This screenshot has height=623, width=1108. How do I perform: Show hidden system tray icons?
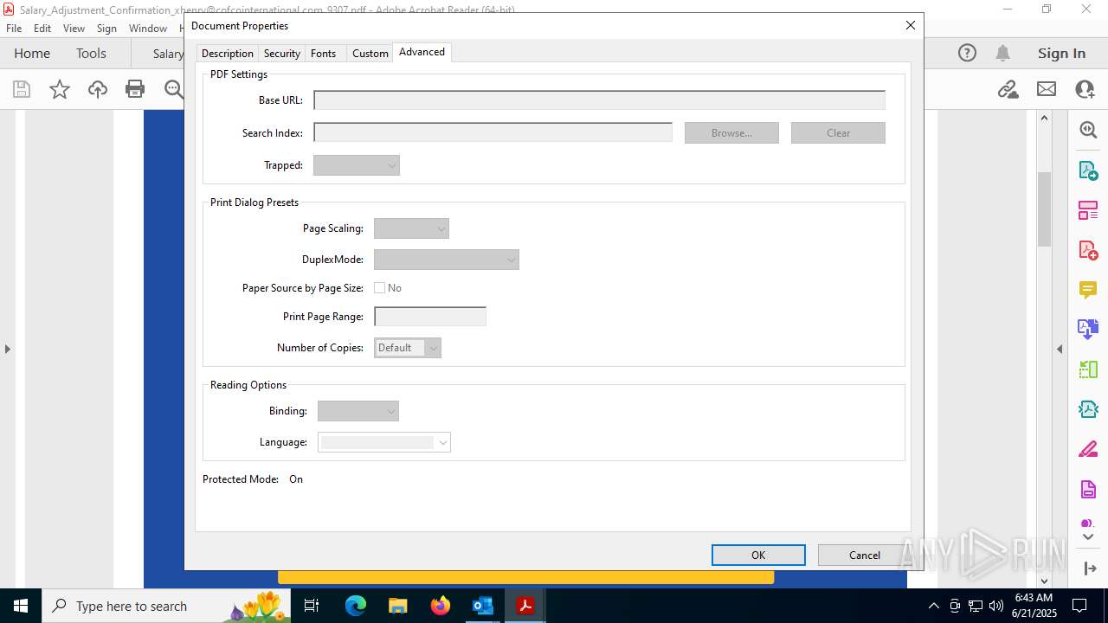tap(933, 606)
